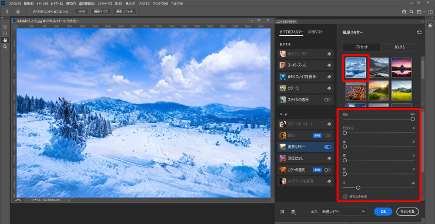435x224 pixels.
Task: Enable the スタイルの適用 filter switch
Action: click(x=327, y=99)
